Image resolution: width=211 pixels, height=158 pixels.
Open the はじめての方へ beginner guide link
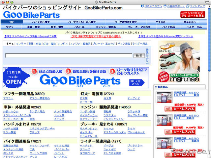153,6
